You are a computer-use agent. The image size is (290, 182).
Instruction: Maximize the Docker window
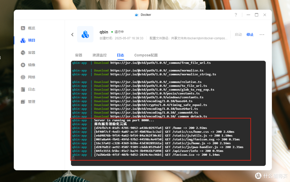pos(256,15)
